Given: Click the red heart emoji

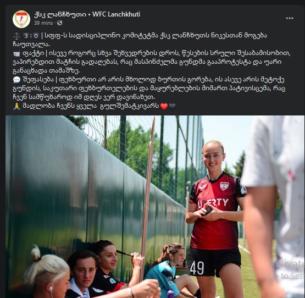Looking at the screenshot, I should (x=164, y=106).
